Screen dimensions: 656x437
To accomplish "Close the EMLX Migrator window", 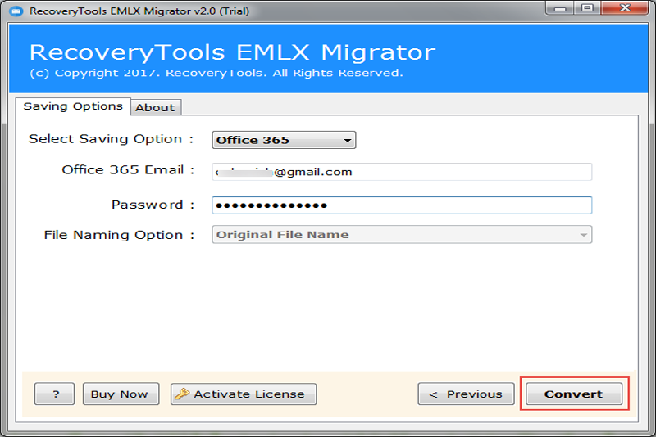I will tap(625, 8).
